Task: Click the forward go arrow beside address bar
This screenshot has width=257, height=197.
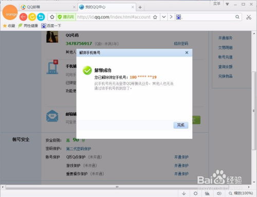Action: 171,17
